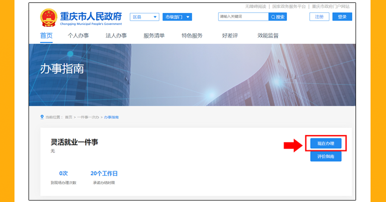Click the 评价指南 button
The height and width of the screenshot is (202, 386).
(326, 157)
